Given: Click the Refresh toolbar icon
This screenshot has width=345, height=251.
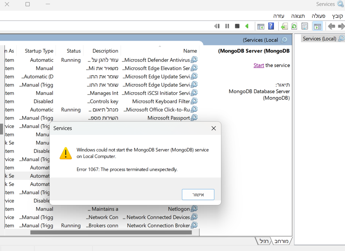Looking at the screenshot, I should 294,26.
